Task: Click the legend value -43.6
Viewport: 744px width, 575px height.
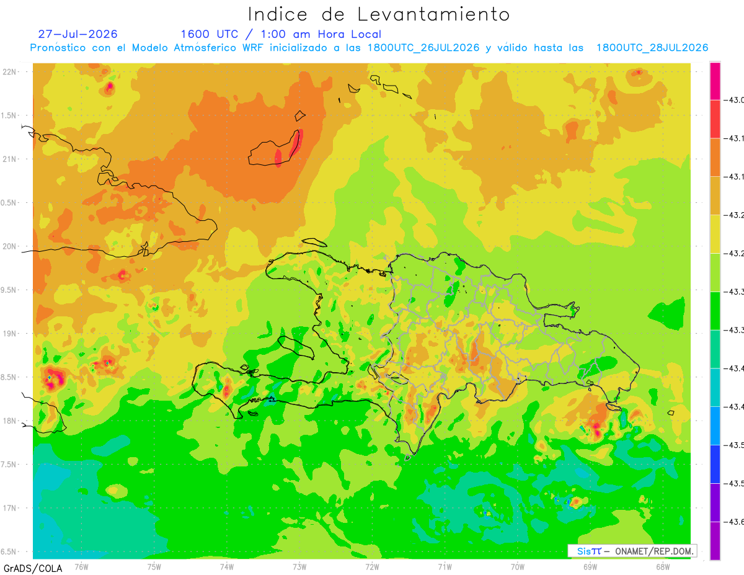Action: click(734, 522)
